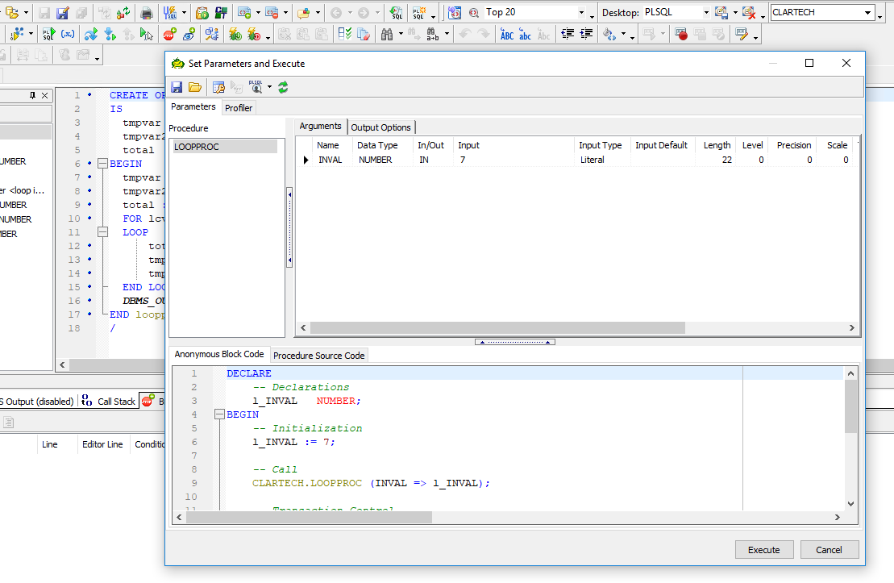
Task: Click the Add Watch eye icon
Action: (189, 35)
